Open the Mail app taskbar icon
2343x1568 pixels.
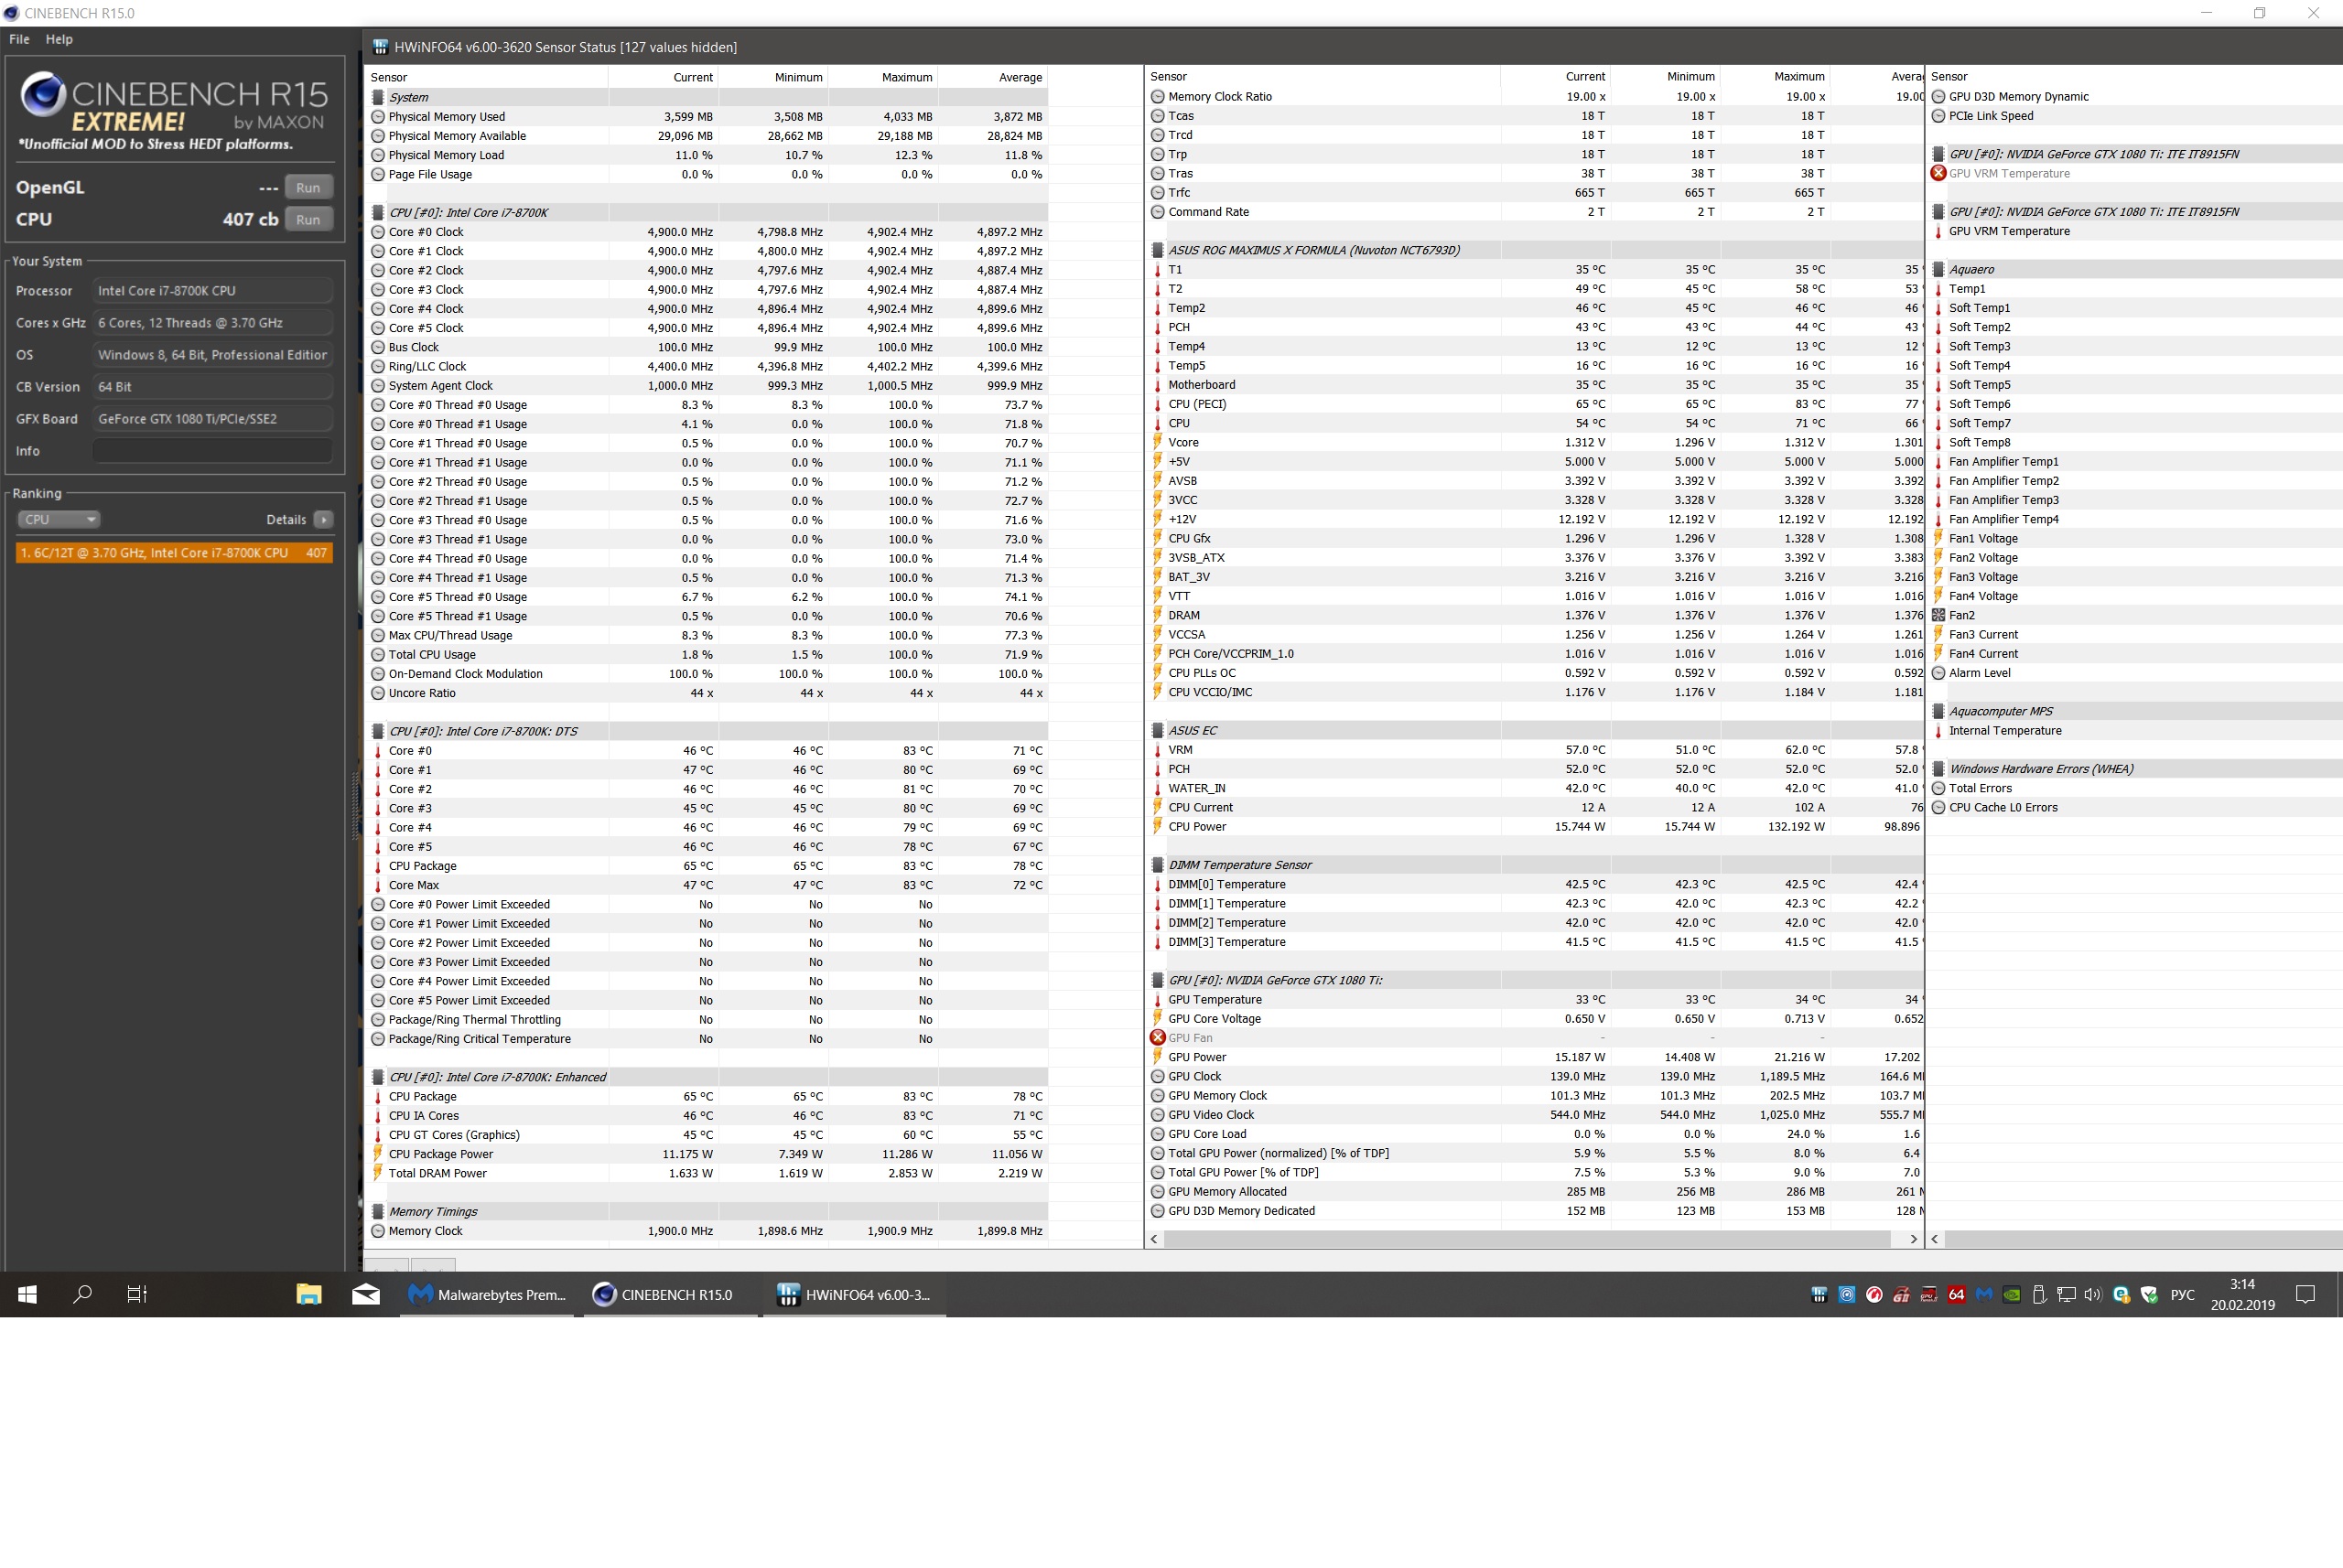365,1294
